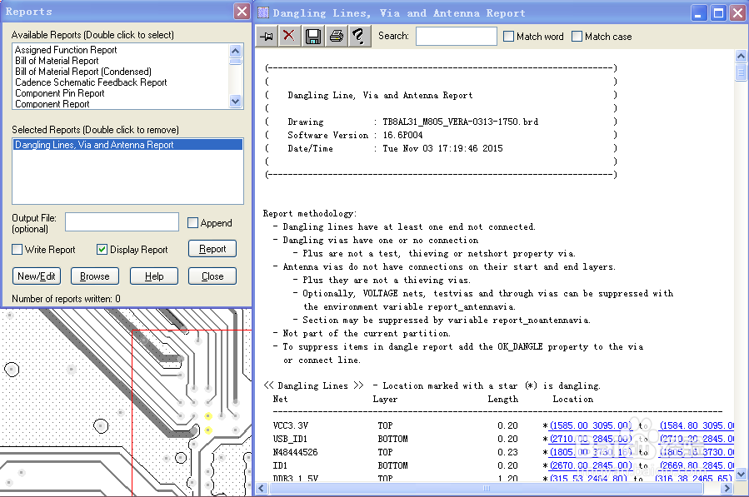Click the Report button
Screen dimensions: 749x497
click(x=212, y=249)
